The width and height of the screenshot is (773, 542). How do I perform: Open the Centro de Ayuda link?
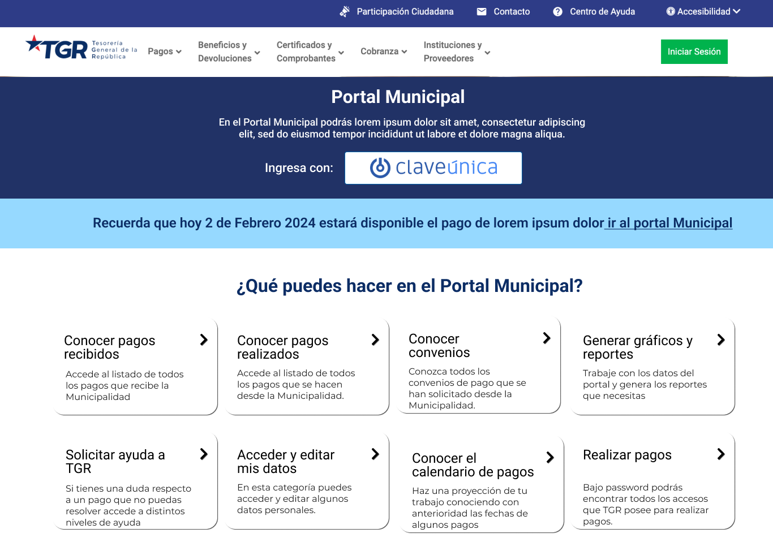(x=602, y=11)
